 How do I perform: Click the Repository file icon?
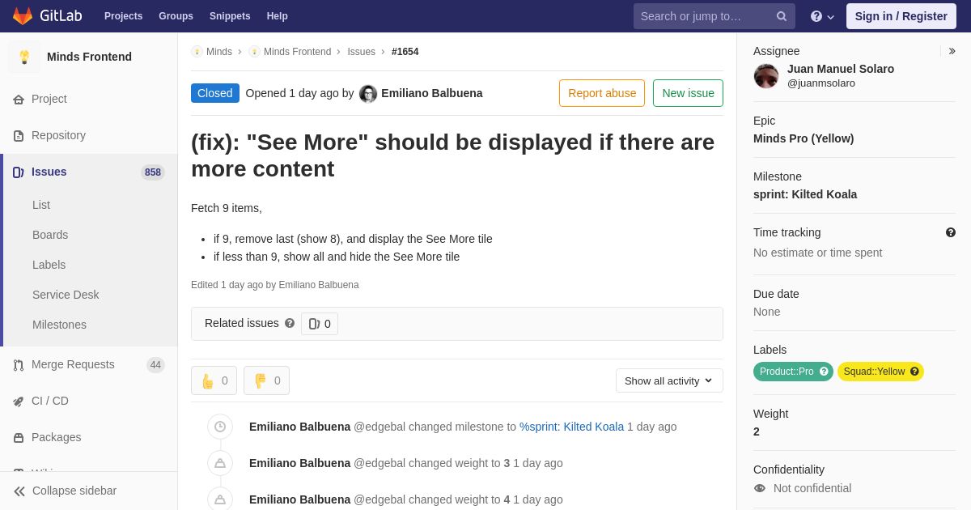click(19, 136)
